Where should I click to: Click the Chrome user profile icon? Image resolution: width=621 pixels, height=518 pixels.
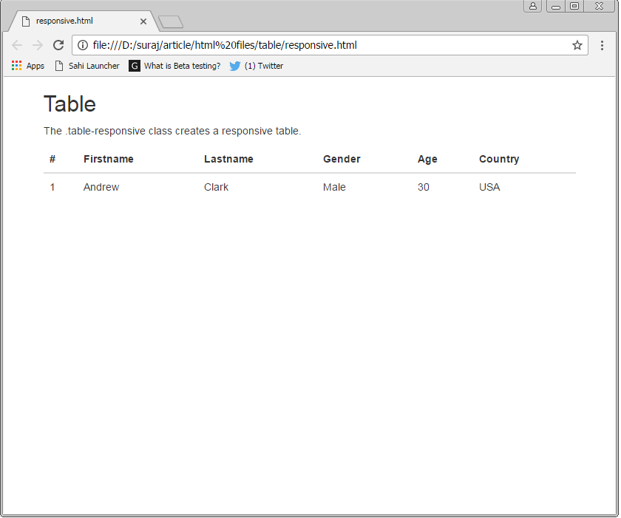[533, 6]
